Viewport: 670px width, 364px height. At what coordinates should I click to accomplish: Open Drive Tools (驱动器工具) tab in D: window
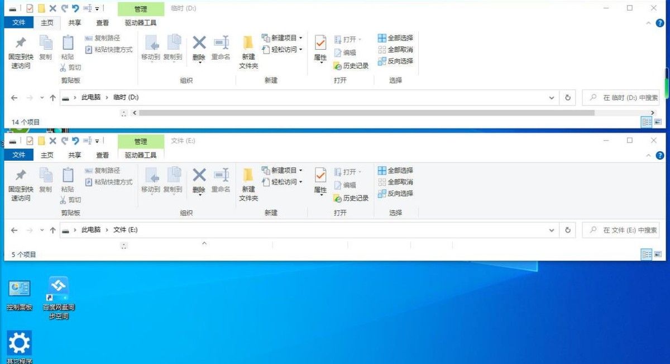[141, 23]
